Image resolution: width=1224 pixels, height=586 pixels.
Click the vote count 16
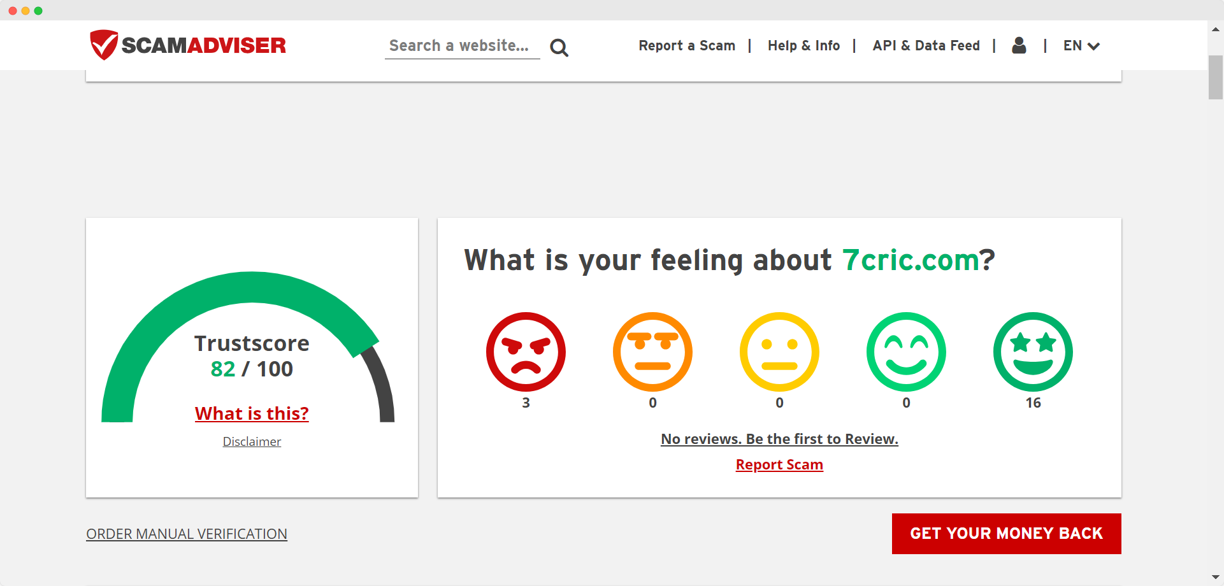click(1033, 403)
